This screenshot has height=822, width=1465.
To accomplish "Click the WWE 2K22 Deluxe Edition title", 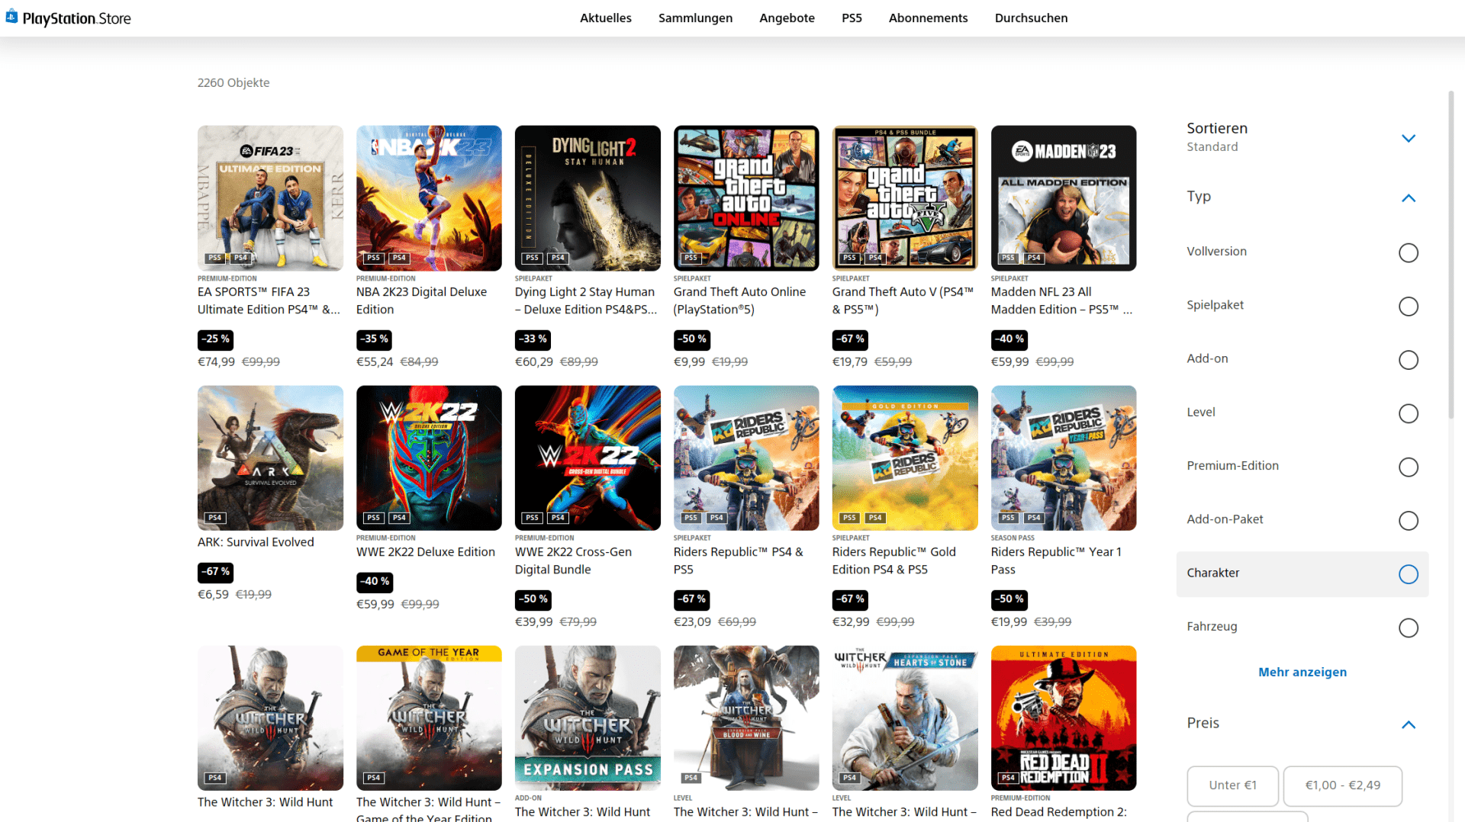I will point(426,552).
